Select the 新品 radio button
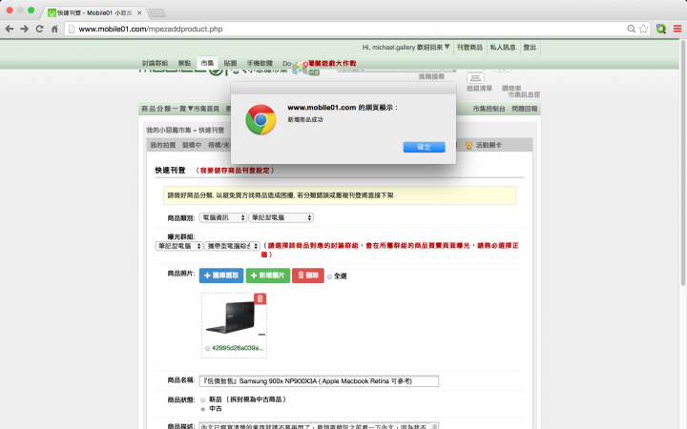 coord(203,399)
